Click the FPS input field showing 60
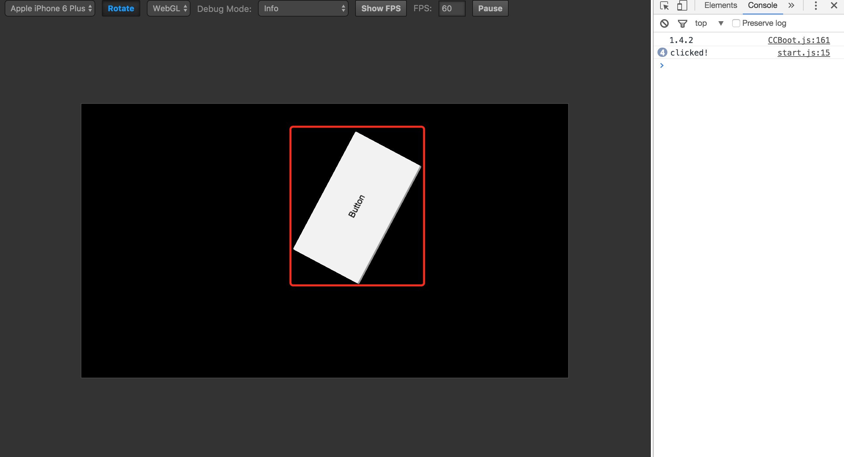 451,9
